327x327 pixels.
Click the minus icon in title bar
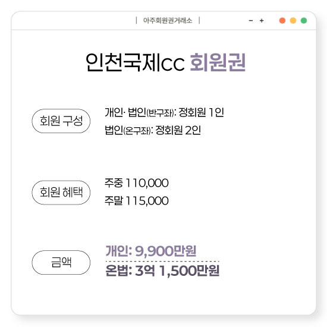point(251,20)
